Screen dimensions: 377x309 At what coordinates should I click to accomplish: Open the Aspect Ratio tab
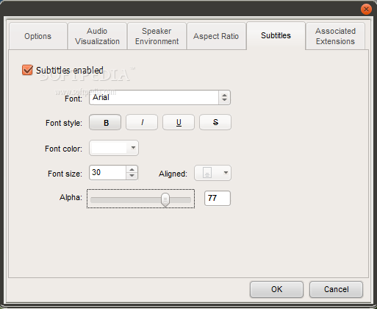[x=216, y=36]
